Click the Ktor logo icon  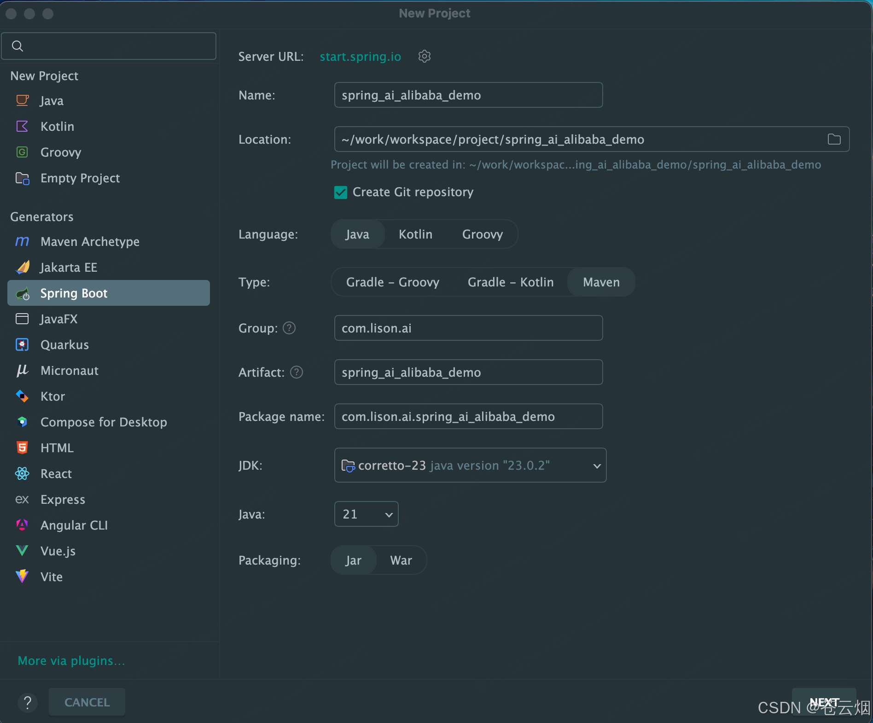pyautogui.click(x=22, y=396)
